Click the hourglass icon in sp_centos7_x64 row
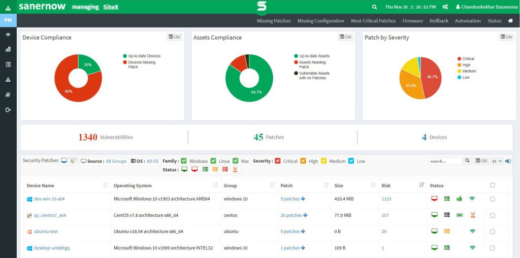Viewport: 520px width, 258px height. coord(473,215)
